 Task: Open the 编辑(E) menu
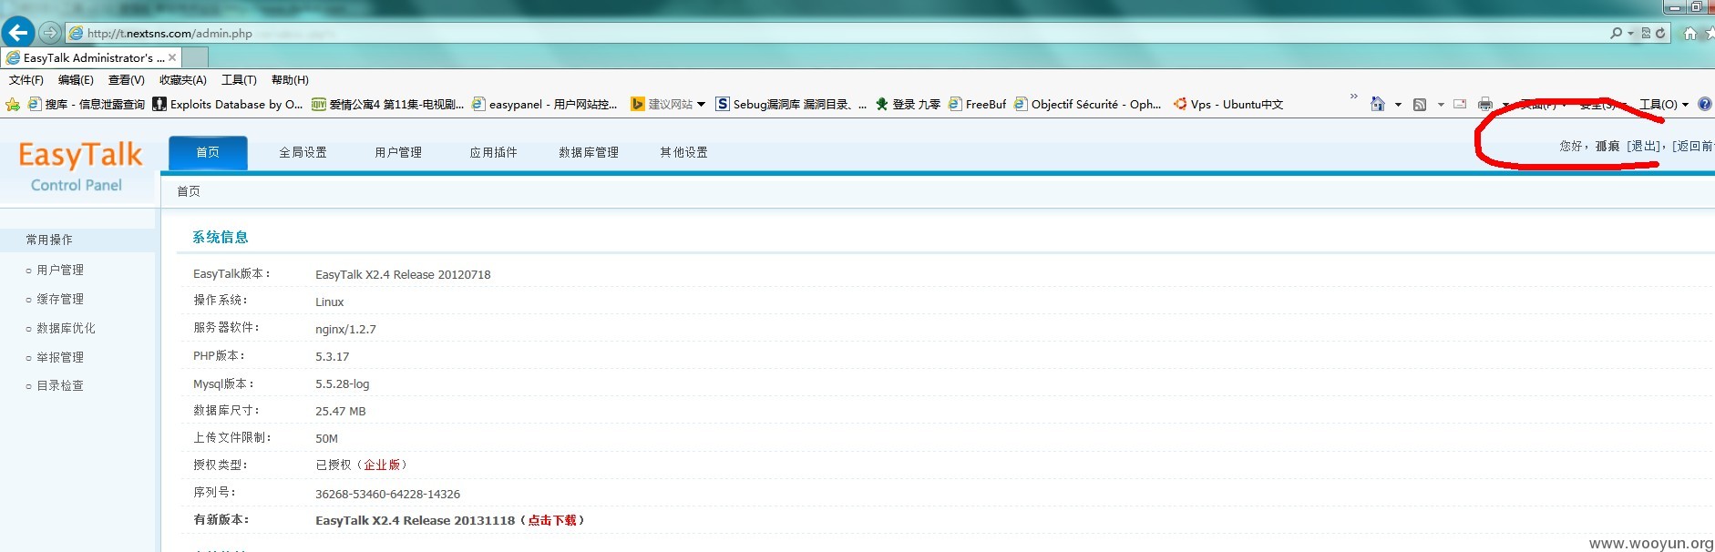point(76,80)
